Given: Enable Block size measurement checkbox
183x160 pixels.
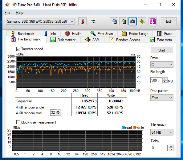Looking at the screenshot, I should [18, 122].
